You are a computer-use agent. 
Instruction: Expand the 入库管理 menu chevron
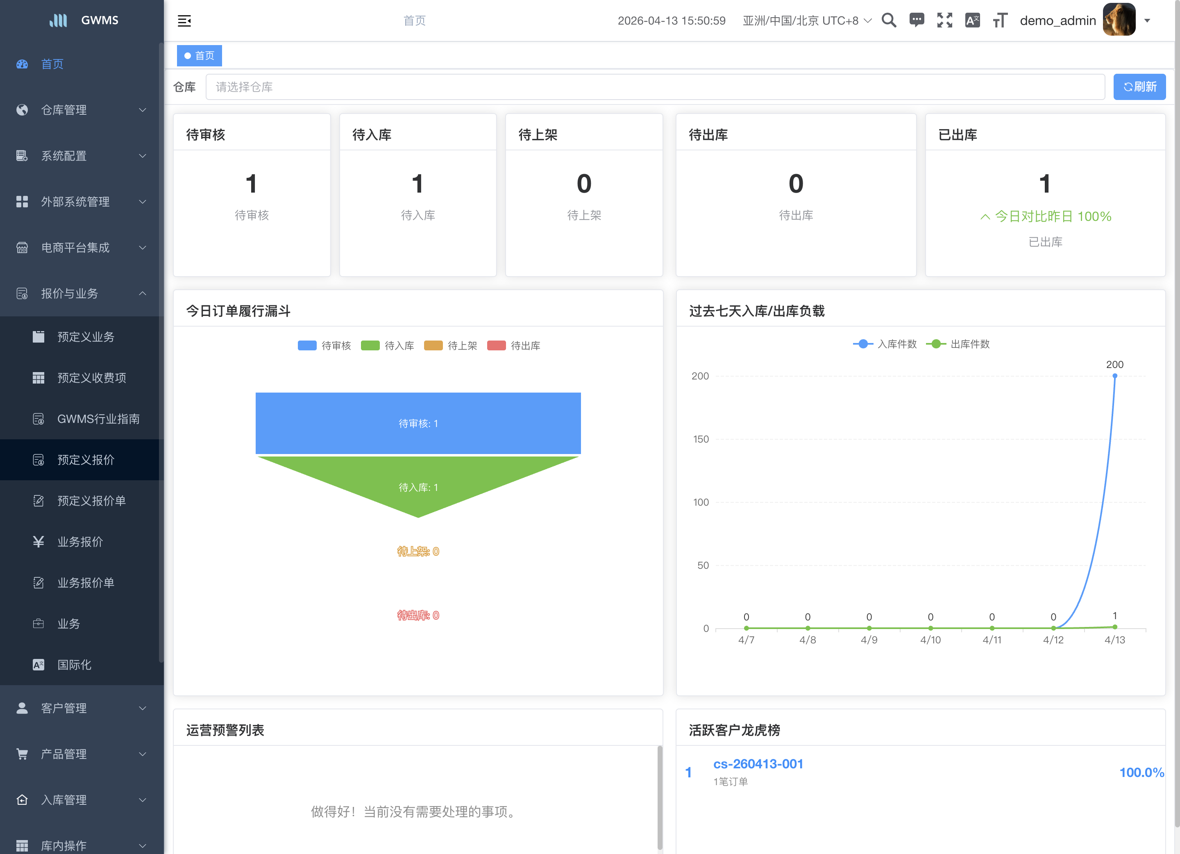pos(143,800)
